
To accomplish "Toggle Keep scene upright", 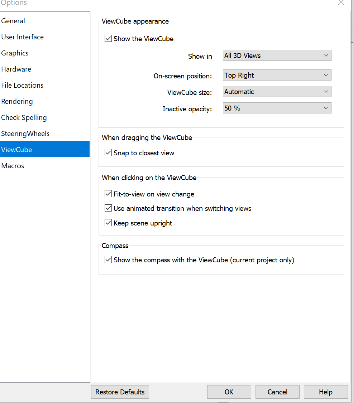I will (x=108, y=223).
